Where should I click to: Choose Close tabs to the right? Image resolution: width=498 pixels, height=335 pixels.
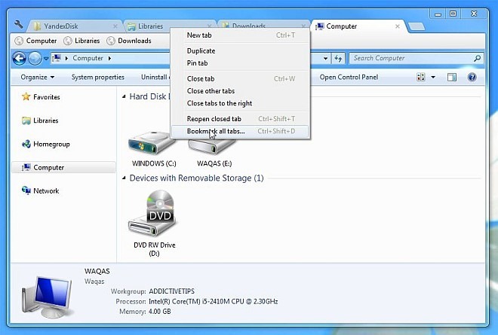[x=241, y=103]
